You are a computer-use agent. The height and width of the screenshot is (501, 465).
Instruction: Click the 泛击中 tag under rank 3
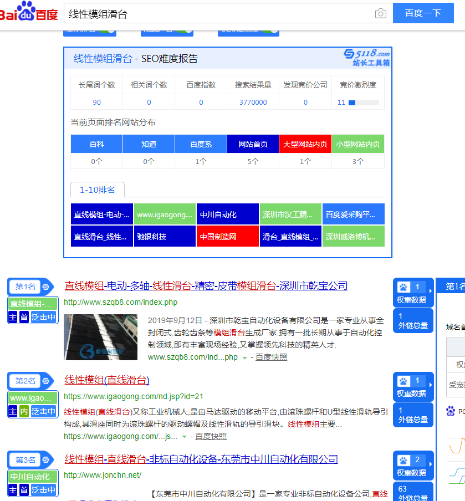[x=43, y=490]
